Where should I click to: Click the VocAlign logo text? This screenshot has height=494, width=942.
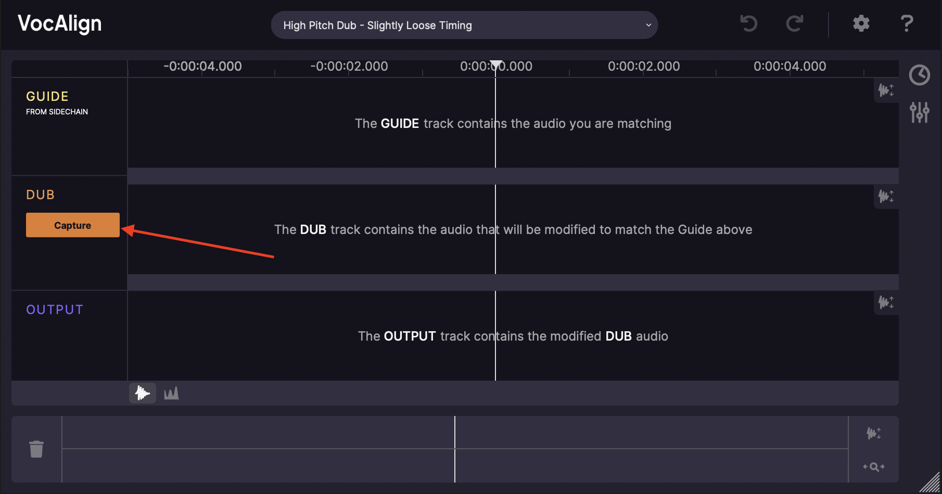click(x=60, y=23)
